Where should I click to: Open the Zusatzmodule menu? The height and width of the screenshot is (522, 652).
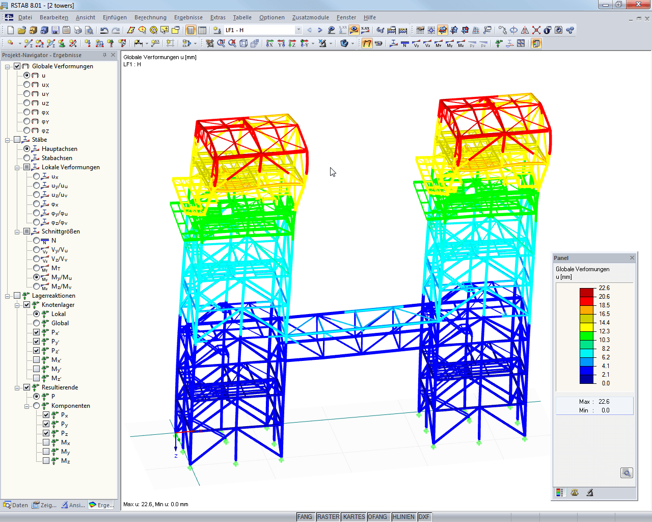pos(310,17)
